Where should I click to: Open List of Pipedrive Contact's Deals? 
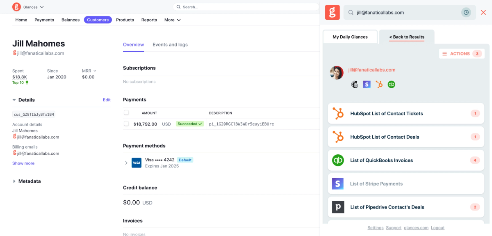tap(406, 207)
